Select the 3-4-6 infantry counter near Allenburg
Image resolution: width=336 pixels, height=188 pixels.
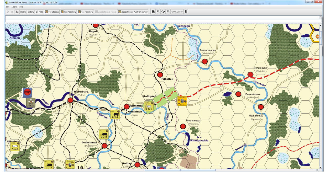click(15, 147)
